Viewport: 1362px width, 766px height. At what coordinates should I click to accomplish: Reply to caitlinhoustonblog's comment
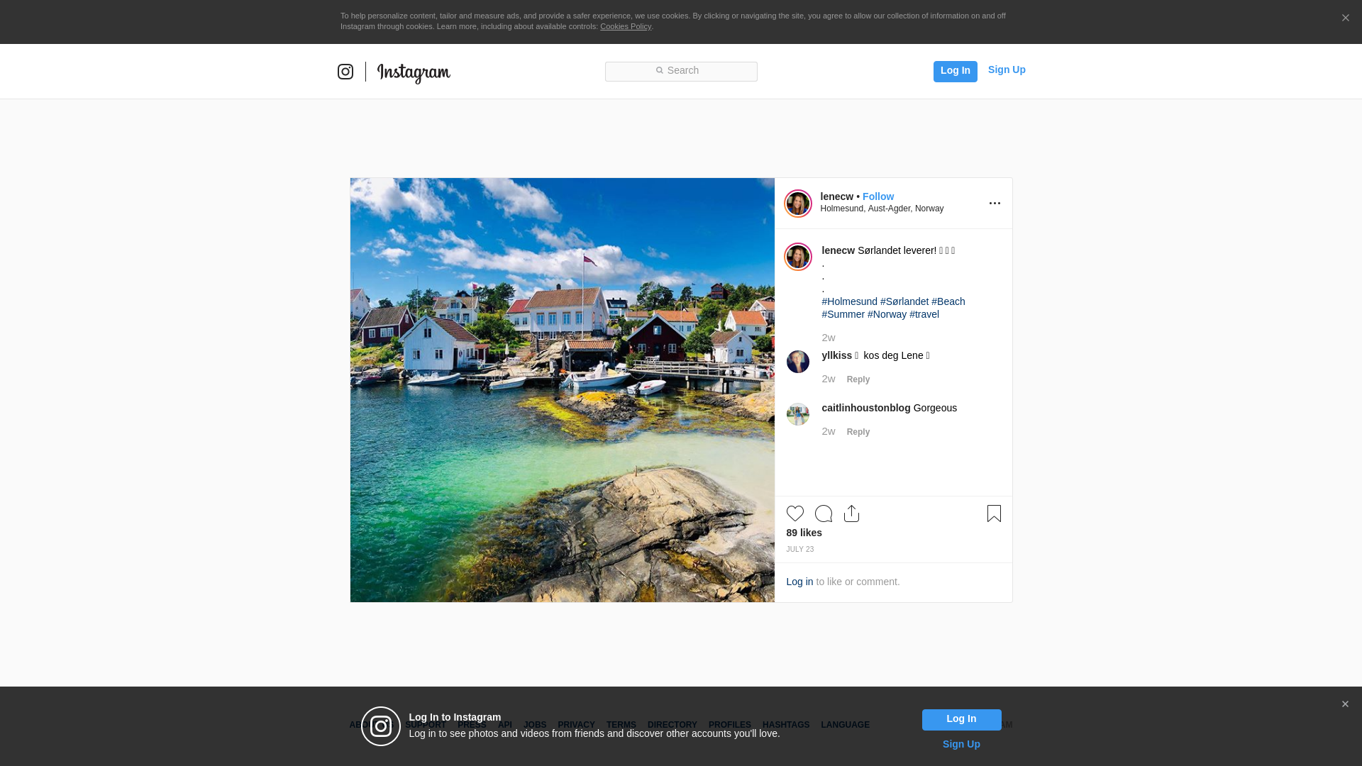[858, 432]
